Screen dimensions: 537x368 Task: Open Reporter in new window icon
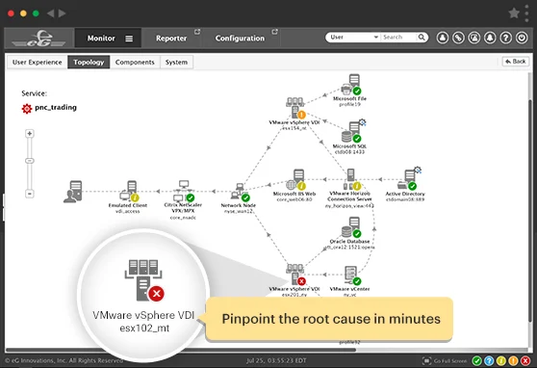click(197, 32)
